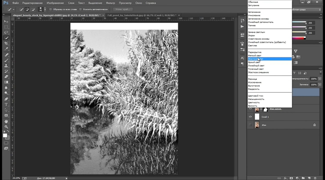Select the Crop tool

click(x=6, y=43)
